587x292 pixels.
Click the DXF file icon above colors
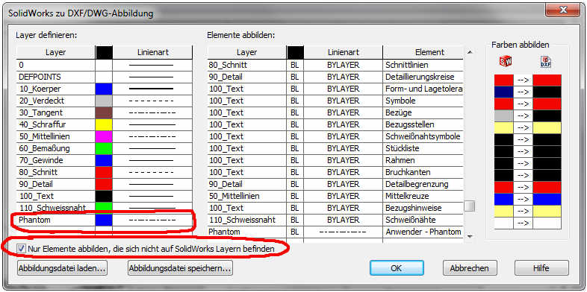546,62
